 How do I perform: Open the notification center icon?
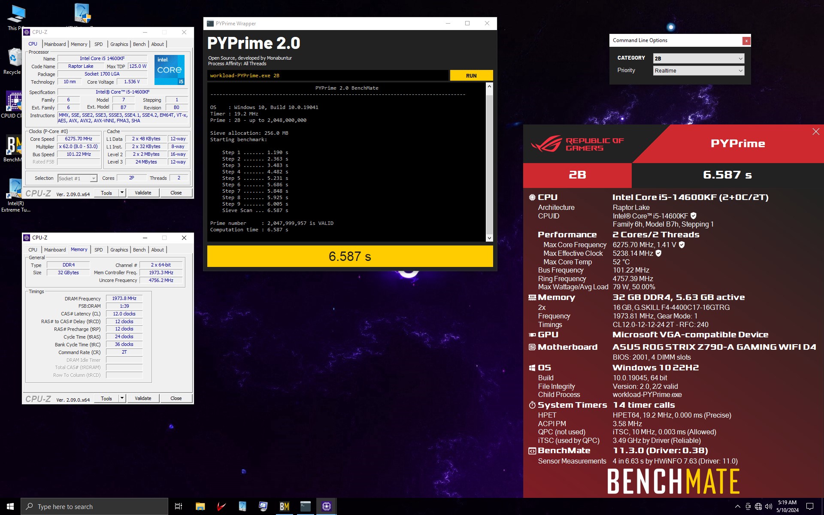point(810,506)
